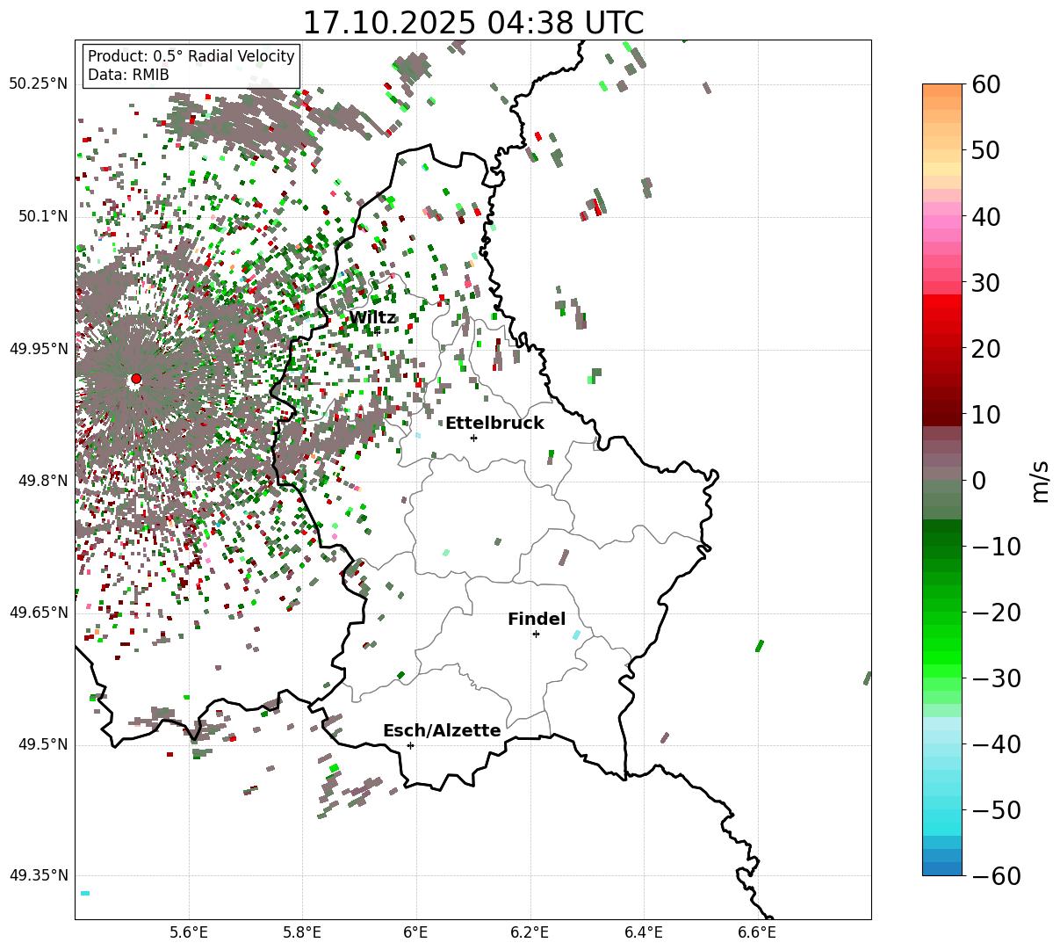Click the Wiltz station cross marker
Image resolution: width=1060 pixels, height=950 pixels.
(377, 331)
